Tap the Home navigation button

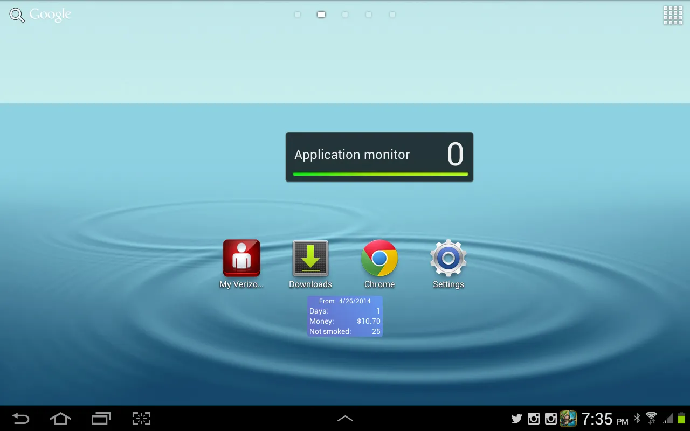click(x=60, y=419)
